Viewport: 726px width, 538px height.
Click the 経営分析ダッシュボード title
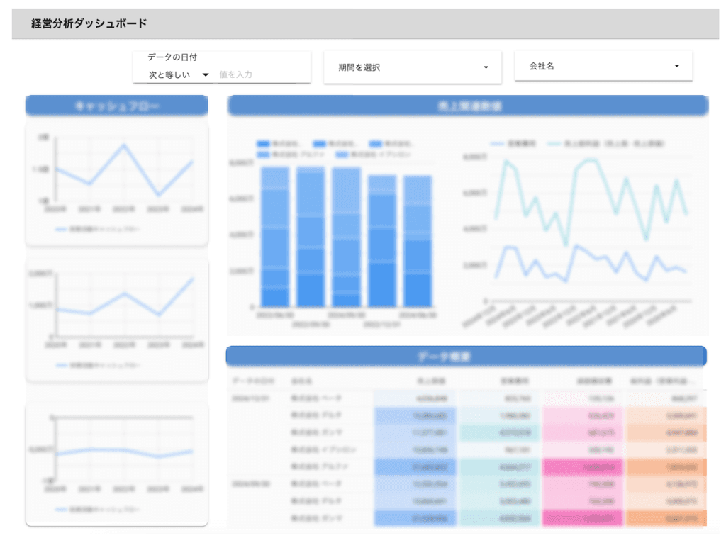(89, 23)
